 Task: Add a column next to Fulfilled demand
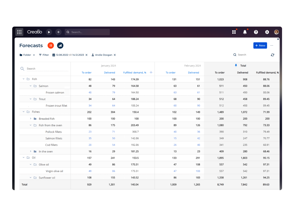(x=151, y=72)
